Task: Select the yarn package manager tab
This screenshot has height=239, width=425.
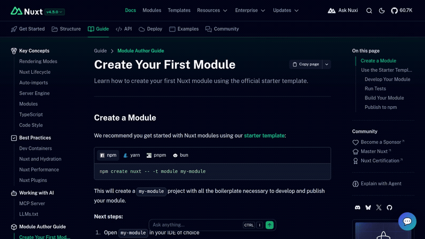Action: coord(131,155)
